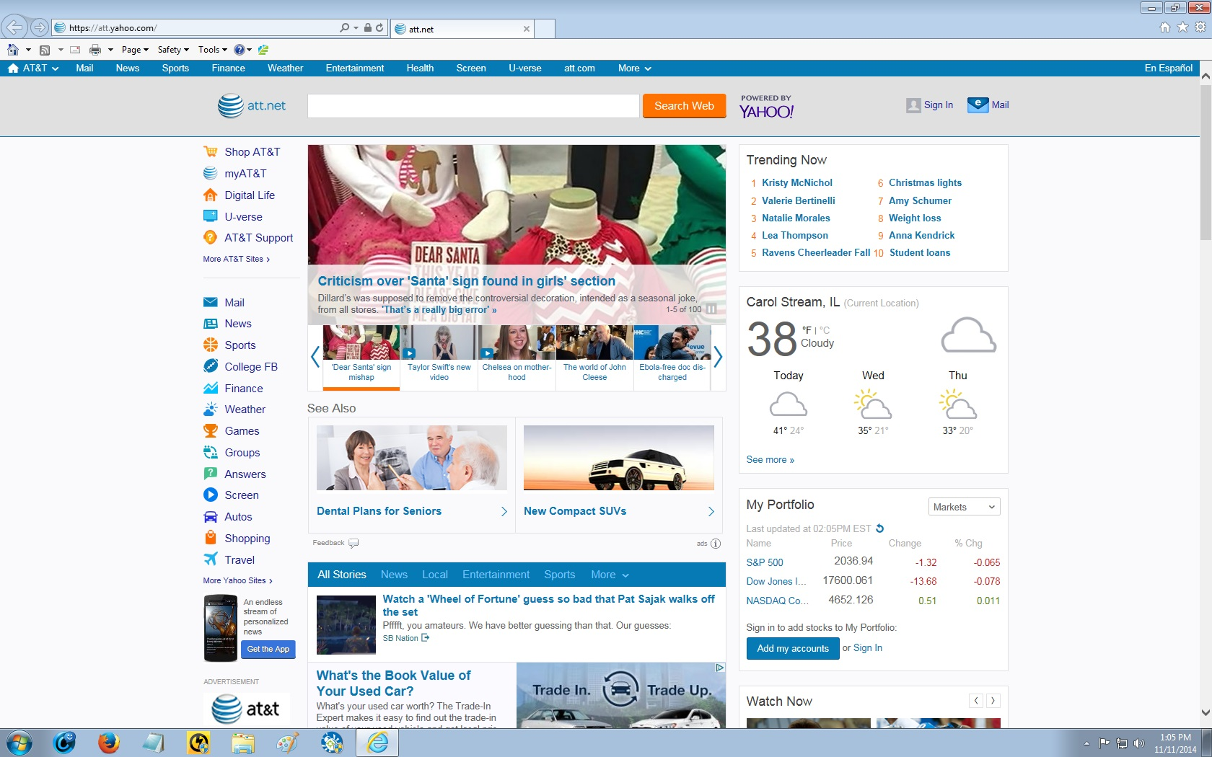Viewport: 1212px width, 757px height.
Task: Click the Get the App button
Action: [x=268, y=649]
